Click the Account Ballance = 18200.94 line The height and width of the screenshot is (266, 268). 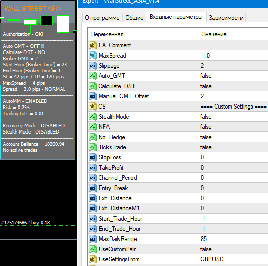[34, 144]
